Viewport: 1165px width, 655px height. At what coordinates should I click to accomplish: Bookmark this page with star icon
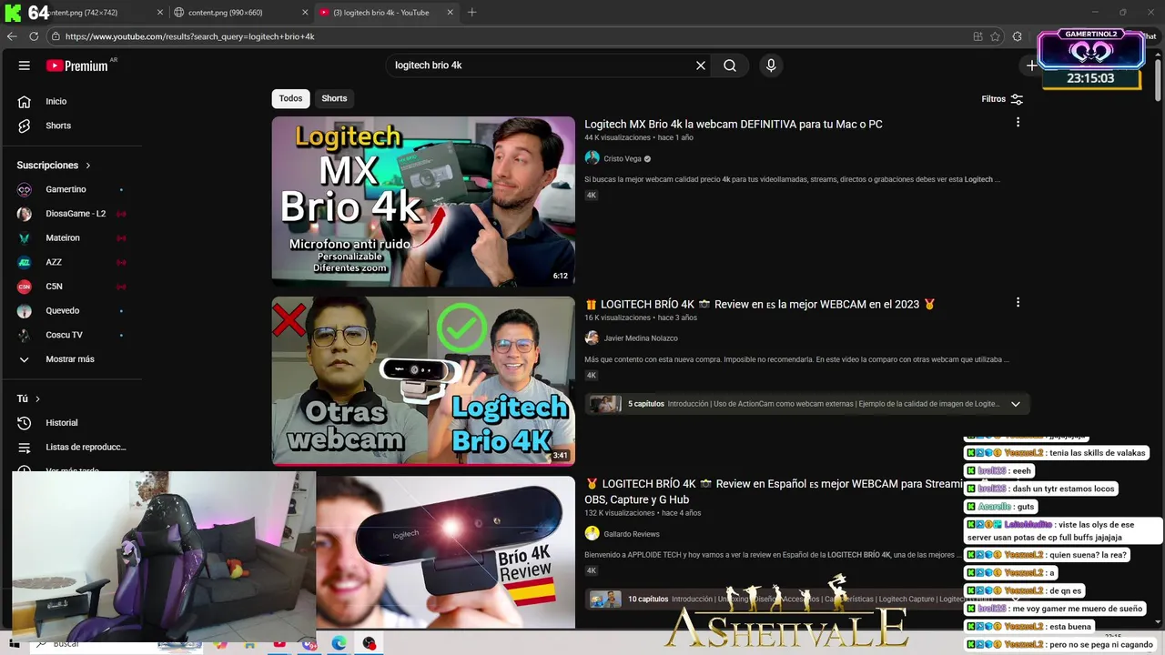pos(996,36)
